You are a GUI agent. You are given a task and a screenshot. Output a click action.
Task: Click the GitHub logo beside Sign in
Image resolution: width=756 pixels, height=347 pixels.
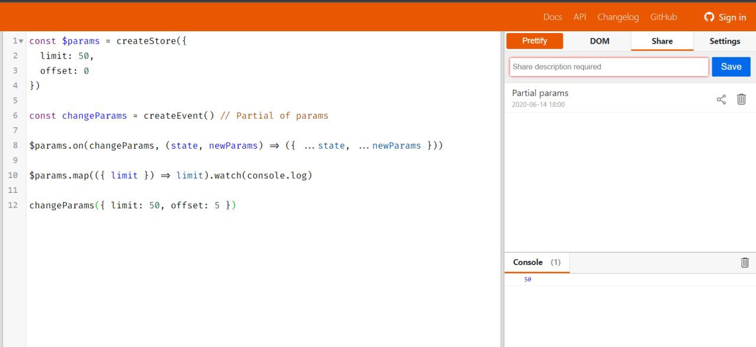709,17
